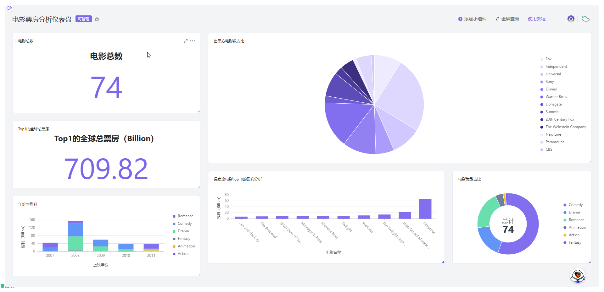Star the dashboard as favorite
The height and width of the screenshot is (292, 604).
click(97, 19)
